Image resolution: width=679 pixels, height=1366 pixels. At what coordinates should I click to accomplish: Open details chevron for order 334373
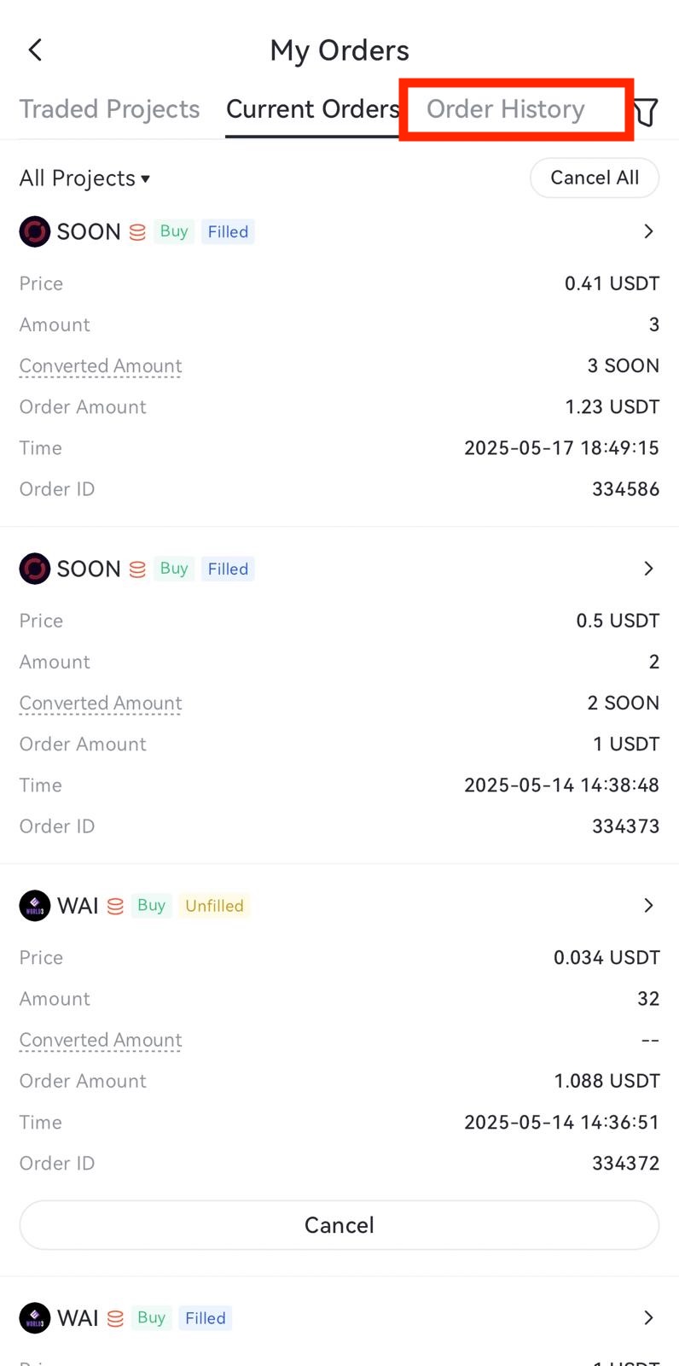pos(648,569)
